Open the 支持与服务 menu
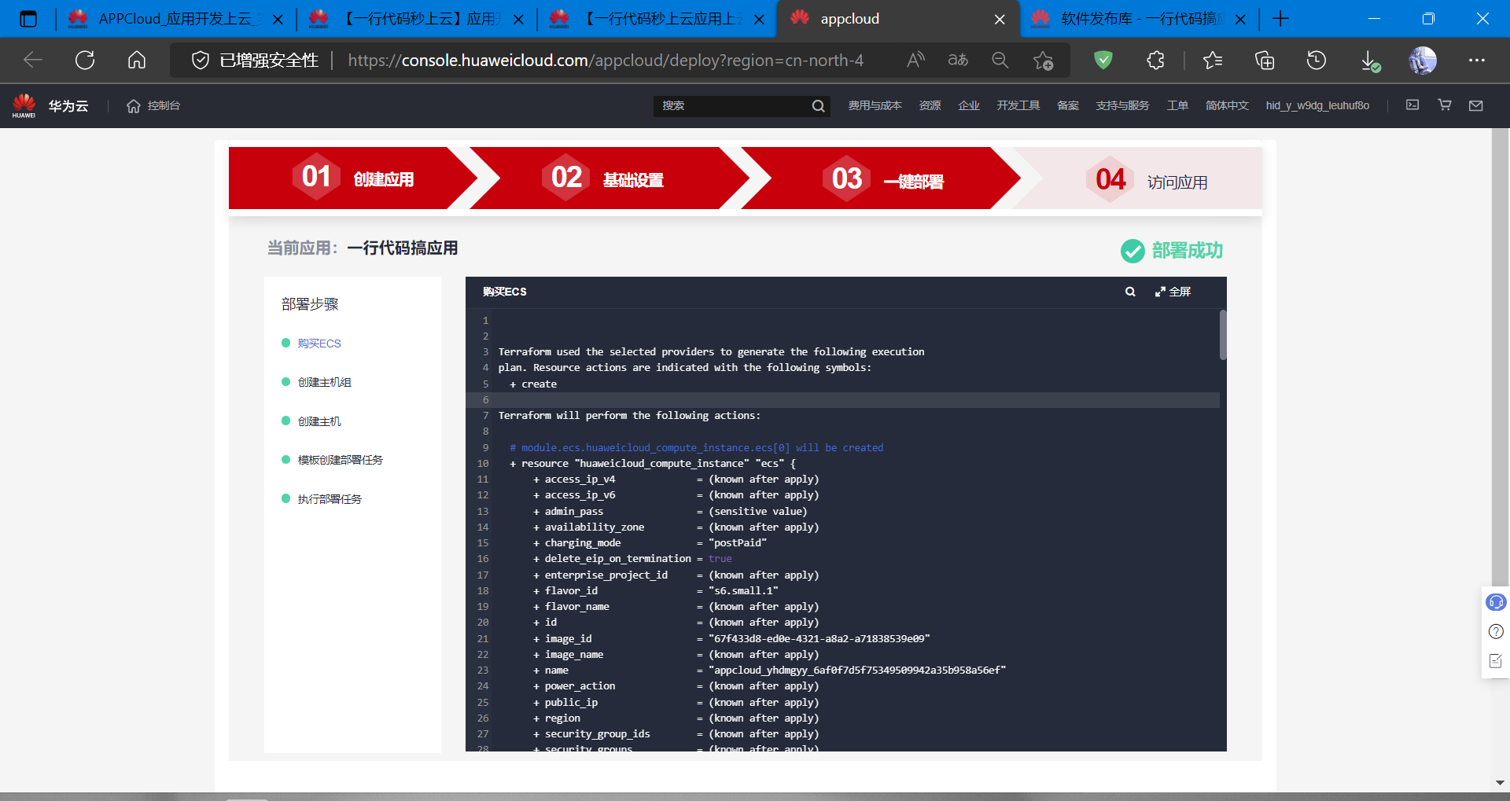1510x801 pixels. tap(1122, 106)
